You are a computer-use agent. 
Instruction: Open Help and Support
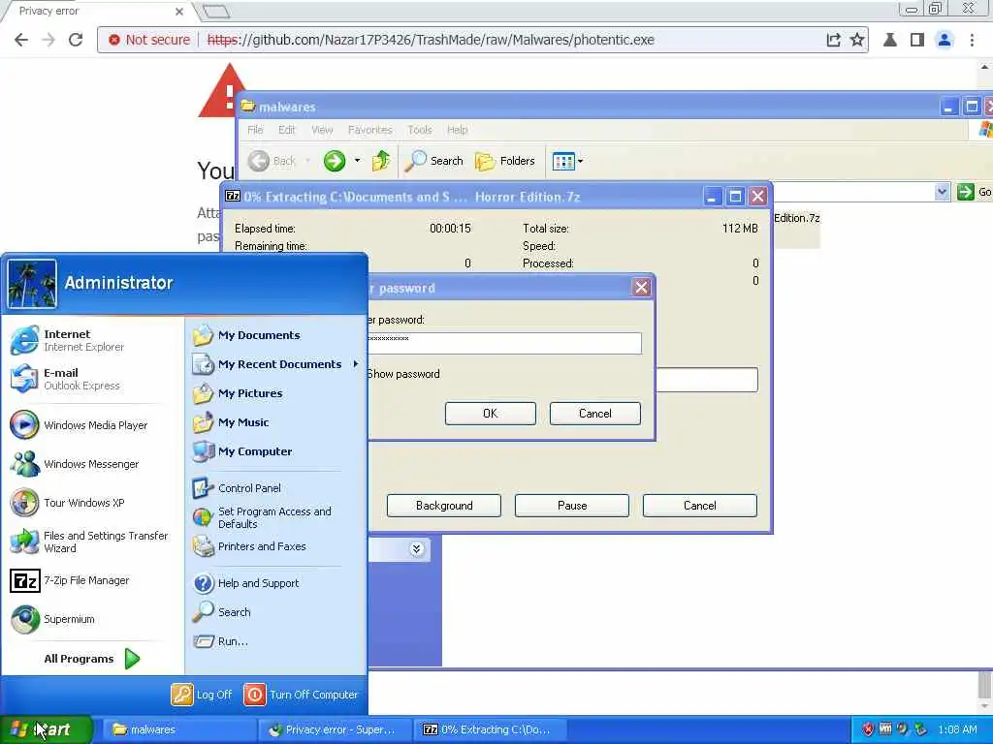pyautogui.click(x=245, y=582)
